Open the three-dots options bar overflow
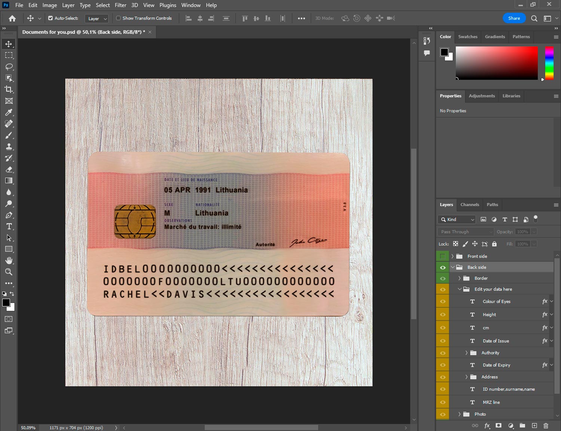 tap(301, 18)
